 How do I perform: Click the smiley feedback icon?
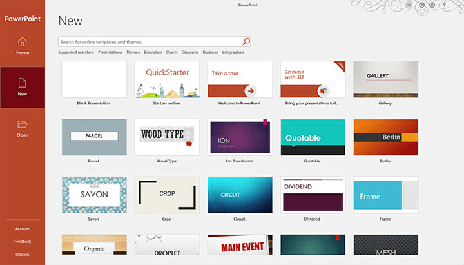pos(421,5)
